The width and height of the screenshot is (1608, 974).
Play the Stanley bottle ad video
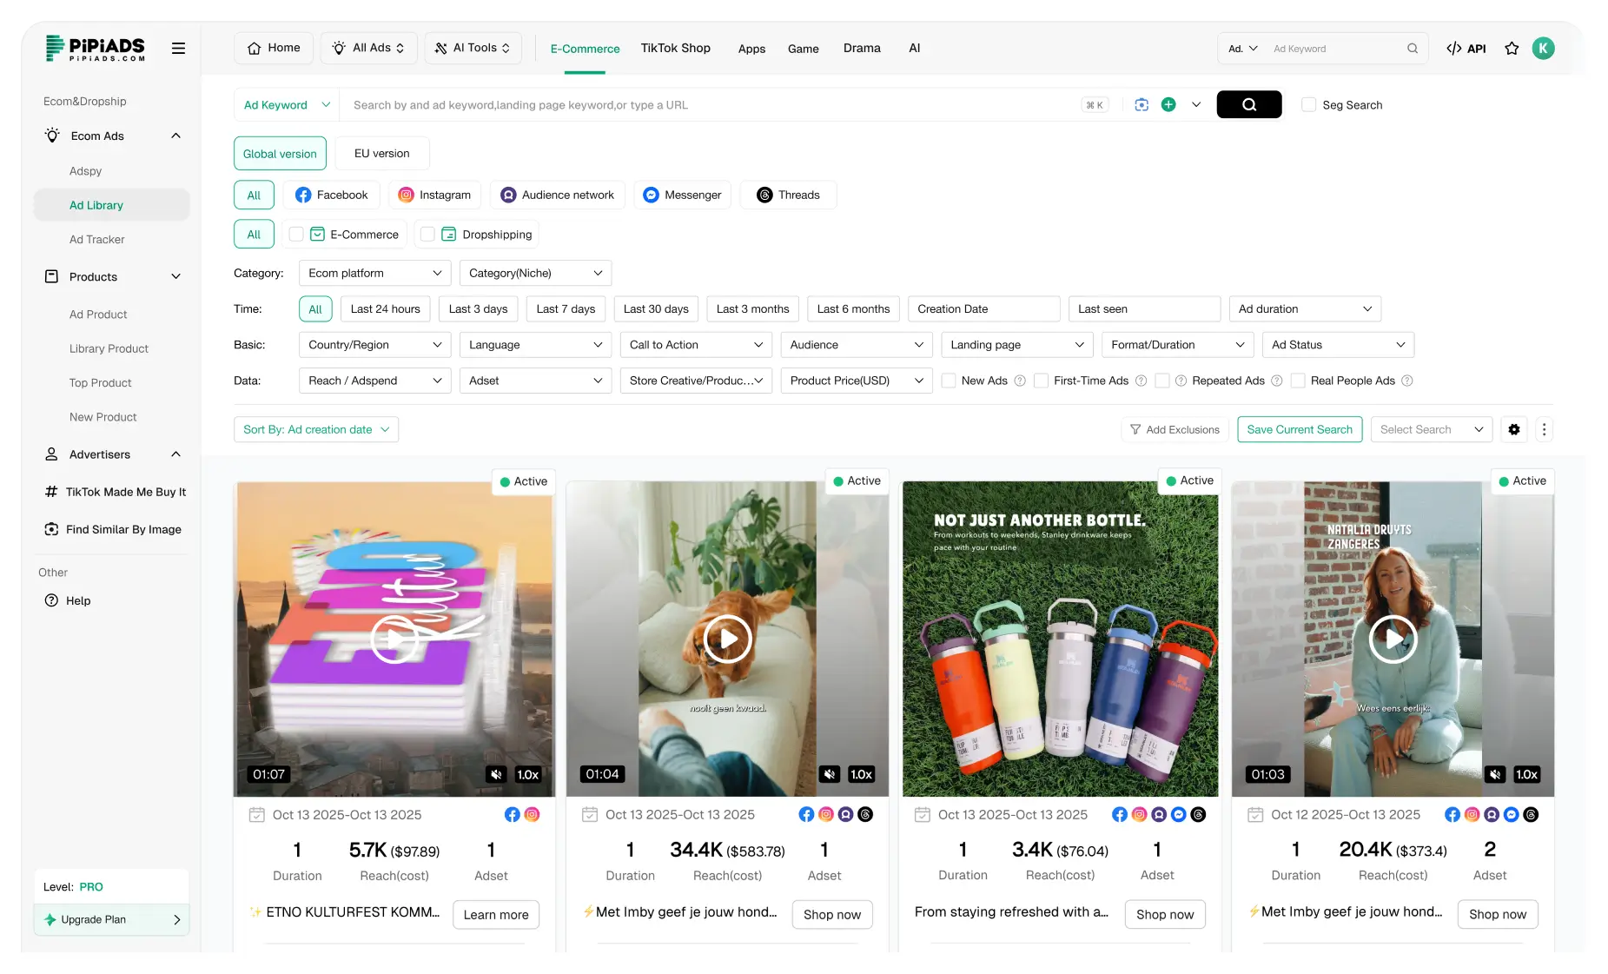click(x=1059, y=639)
